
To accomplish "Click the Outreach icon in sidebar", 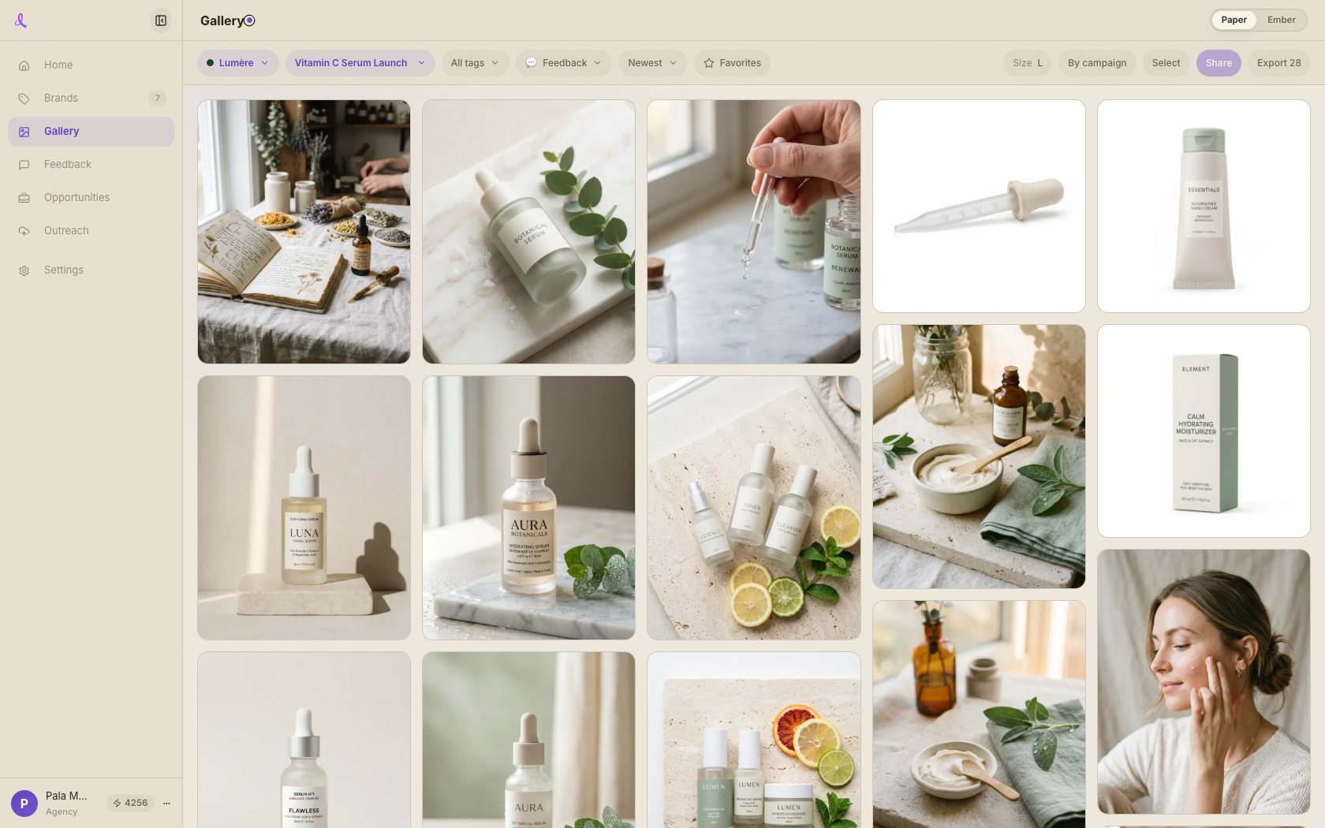I will click(x=24, y=231).
